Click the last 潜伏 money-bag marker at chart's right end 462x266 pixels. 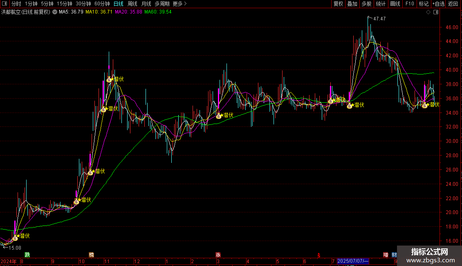point(424,105)
